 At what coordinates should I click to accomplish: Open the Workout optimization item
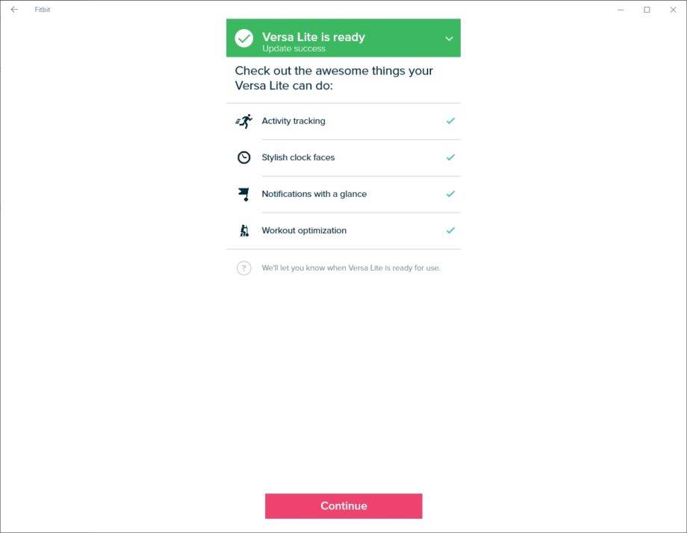[x=343, y=231]
